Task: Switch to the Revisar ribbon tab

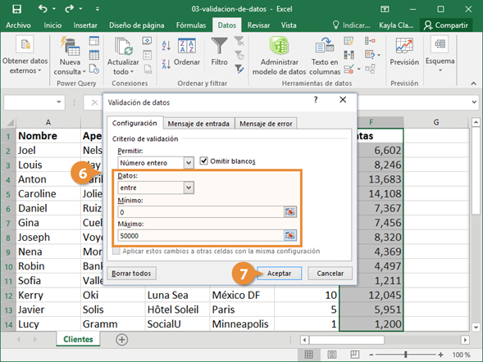Action: pyautogui.click(x=258, y=25)
